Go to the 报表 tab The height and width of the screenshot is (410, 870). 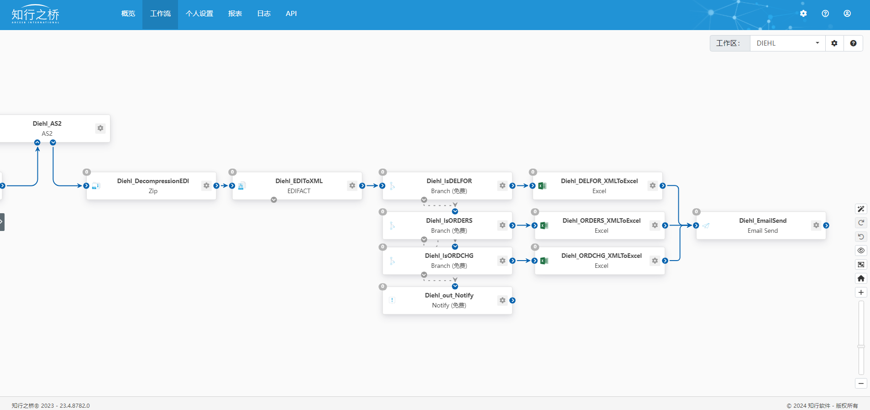click(235, 14)
